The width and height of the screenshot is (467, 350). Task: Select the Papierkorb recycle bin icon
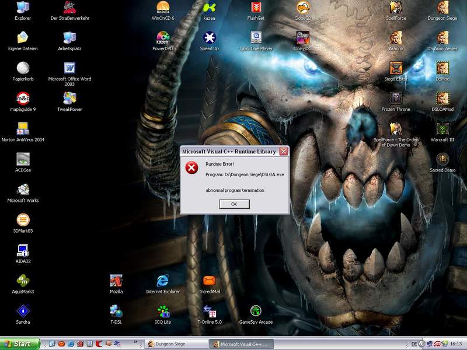[x=23, y=68]
